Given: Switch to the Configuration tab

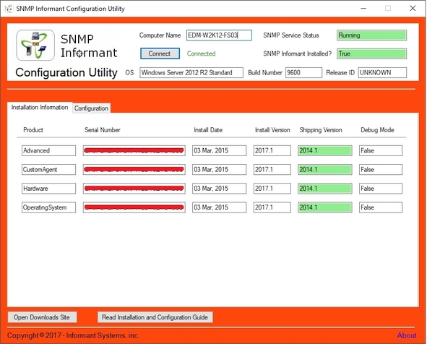Looking at the screenshot, I should [x=91, y=108].
